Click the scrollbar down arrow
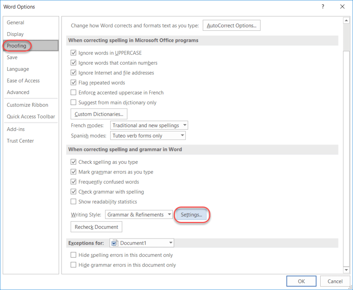This screenshot has width=353, height=290. click(346, 270)
